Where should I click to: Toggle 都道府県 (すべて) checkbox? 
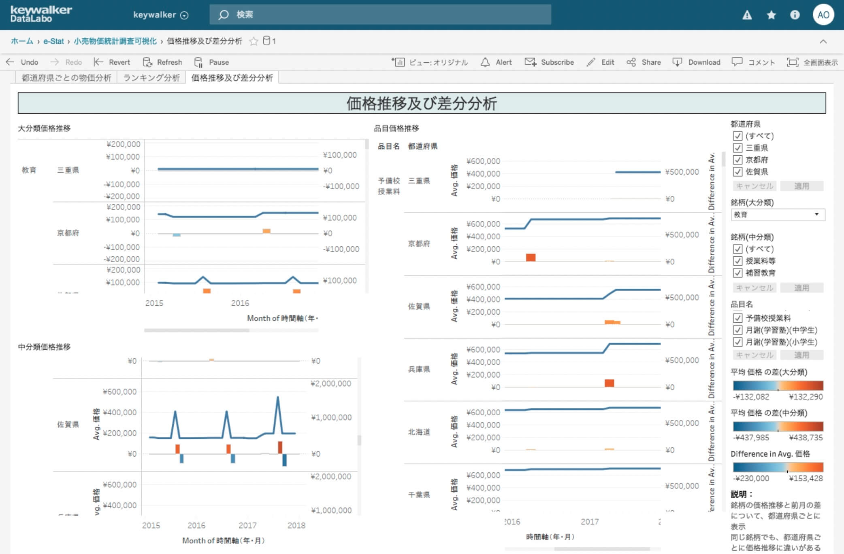coord(737,136)
